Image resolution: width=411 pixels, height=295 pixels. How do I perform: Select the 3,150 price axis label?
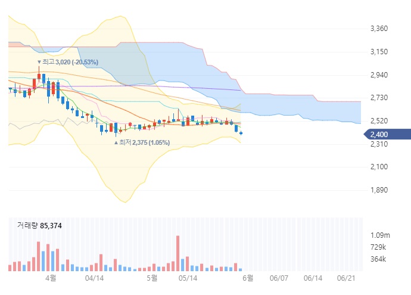point(379,52)
